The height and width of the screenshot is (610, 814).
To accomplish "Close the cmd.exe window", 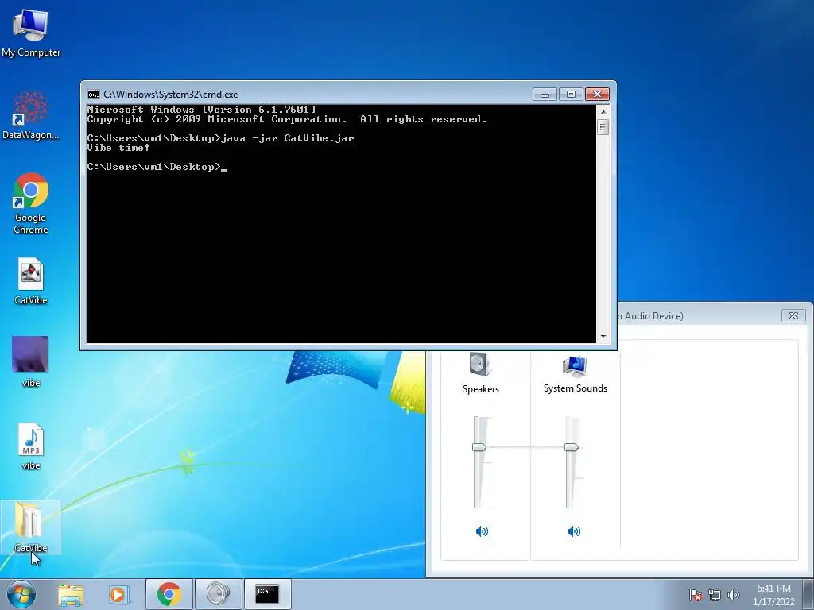I will 597,94.
